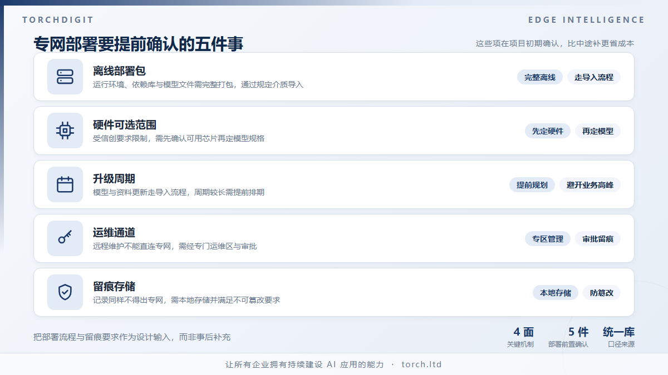Click the chip icon beside 硬件可选范围
The width and height of the screenshot is (668, 375).
[x=65, y=131]
